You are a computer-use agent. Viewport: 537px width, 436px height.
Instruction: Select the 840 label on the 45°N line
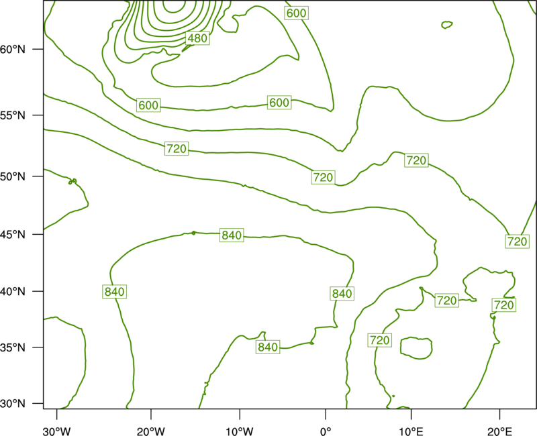coord(232,235)
